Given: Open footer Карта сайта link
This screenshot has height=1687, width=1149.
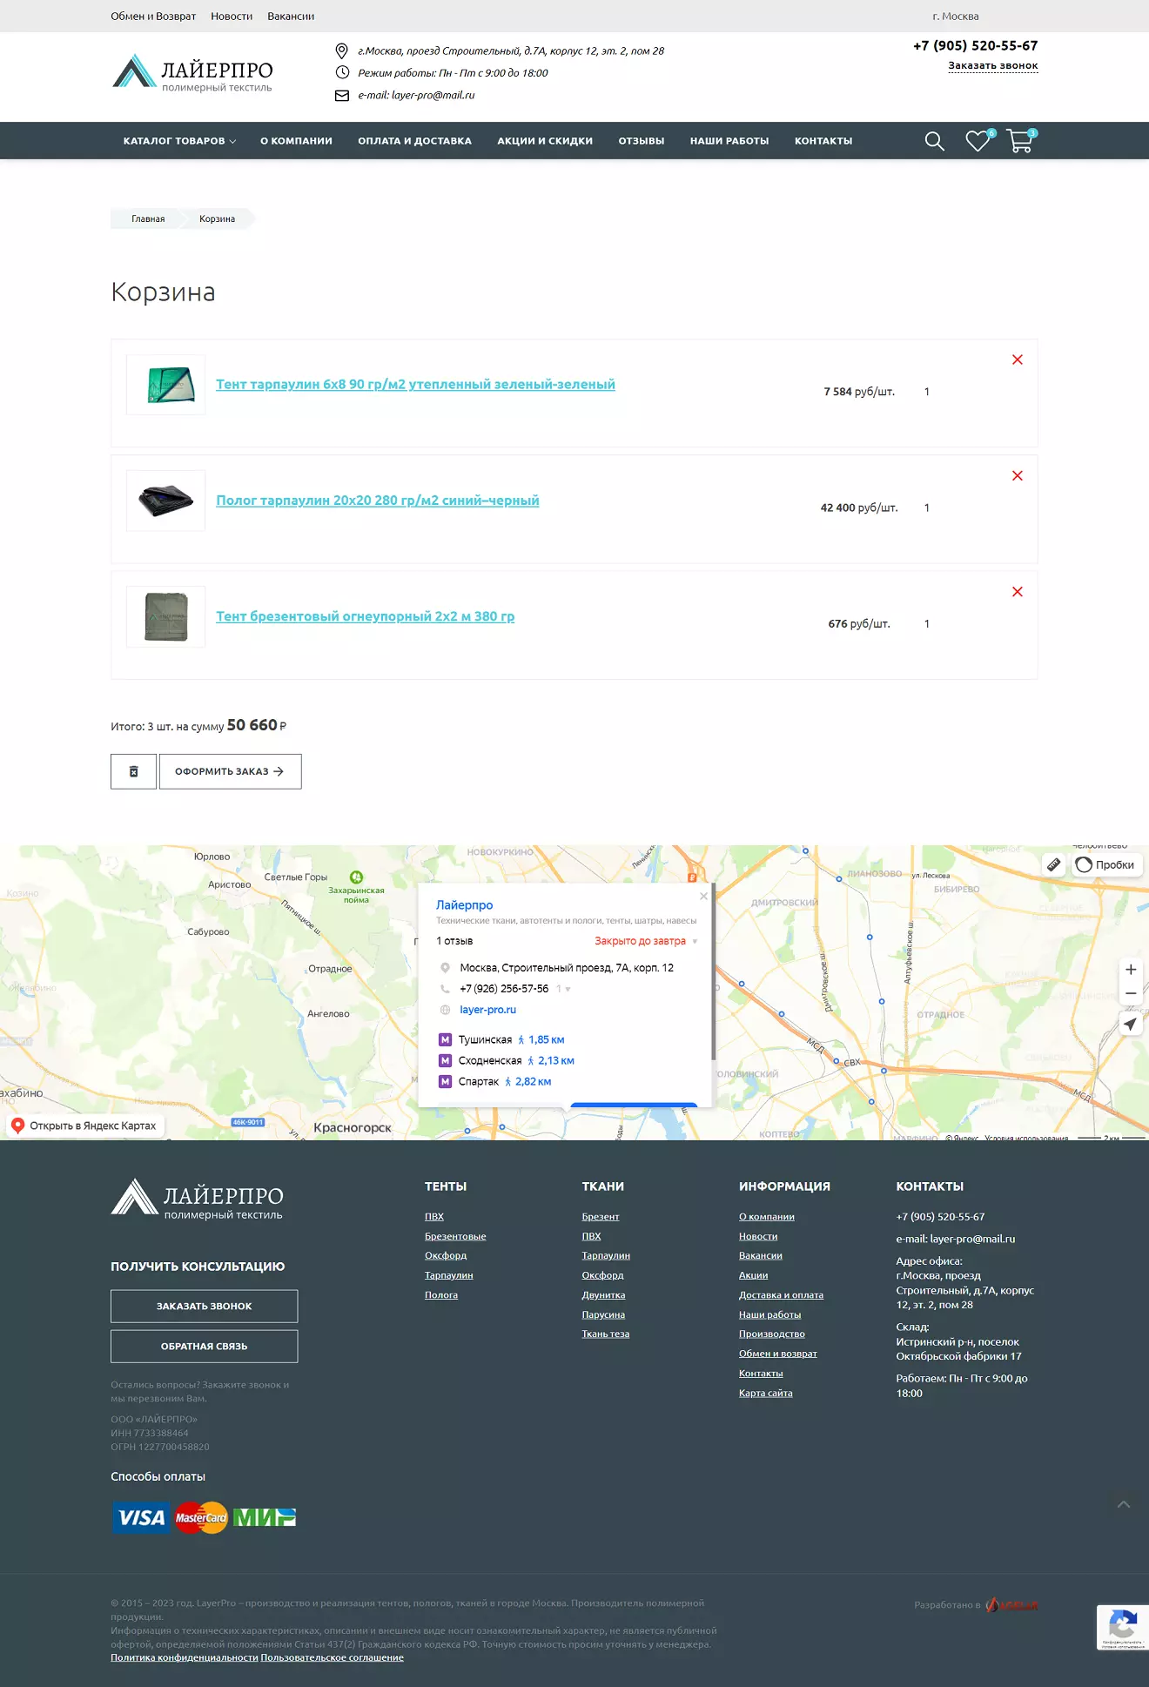Looking at the screenshot, I should tap(766, 1393).
